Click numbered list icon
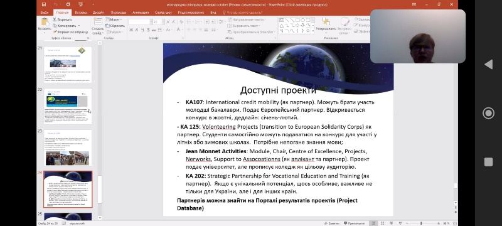This screenshot has width=502, height=226. click(x=198, y=22)
